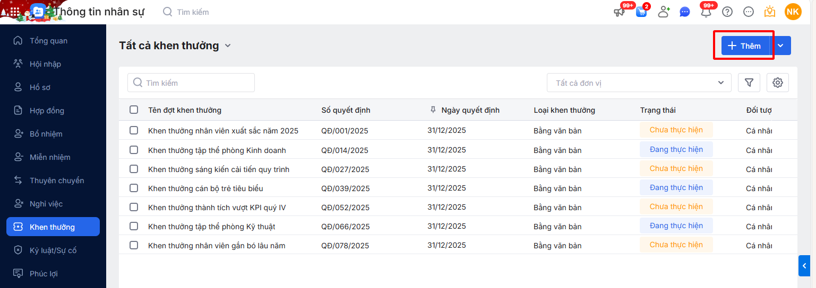Screen dimensions: 816x288
Task: Open the filter funnel icon
Action: coord(749,83)
